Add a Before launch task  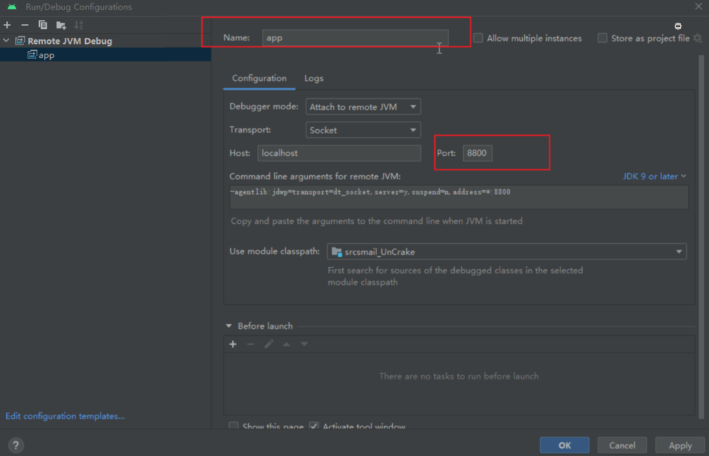pyautogui.click(x=233, y=344)
